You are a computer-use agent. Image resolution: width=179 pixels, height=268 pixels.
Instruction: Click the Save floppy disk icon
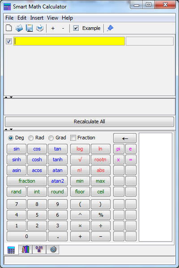(x=29, y=28)
